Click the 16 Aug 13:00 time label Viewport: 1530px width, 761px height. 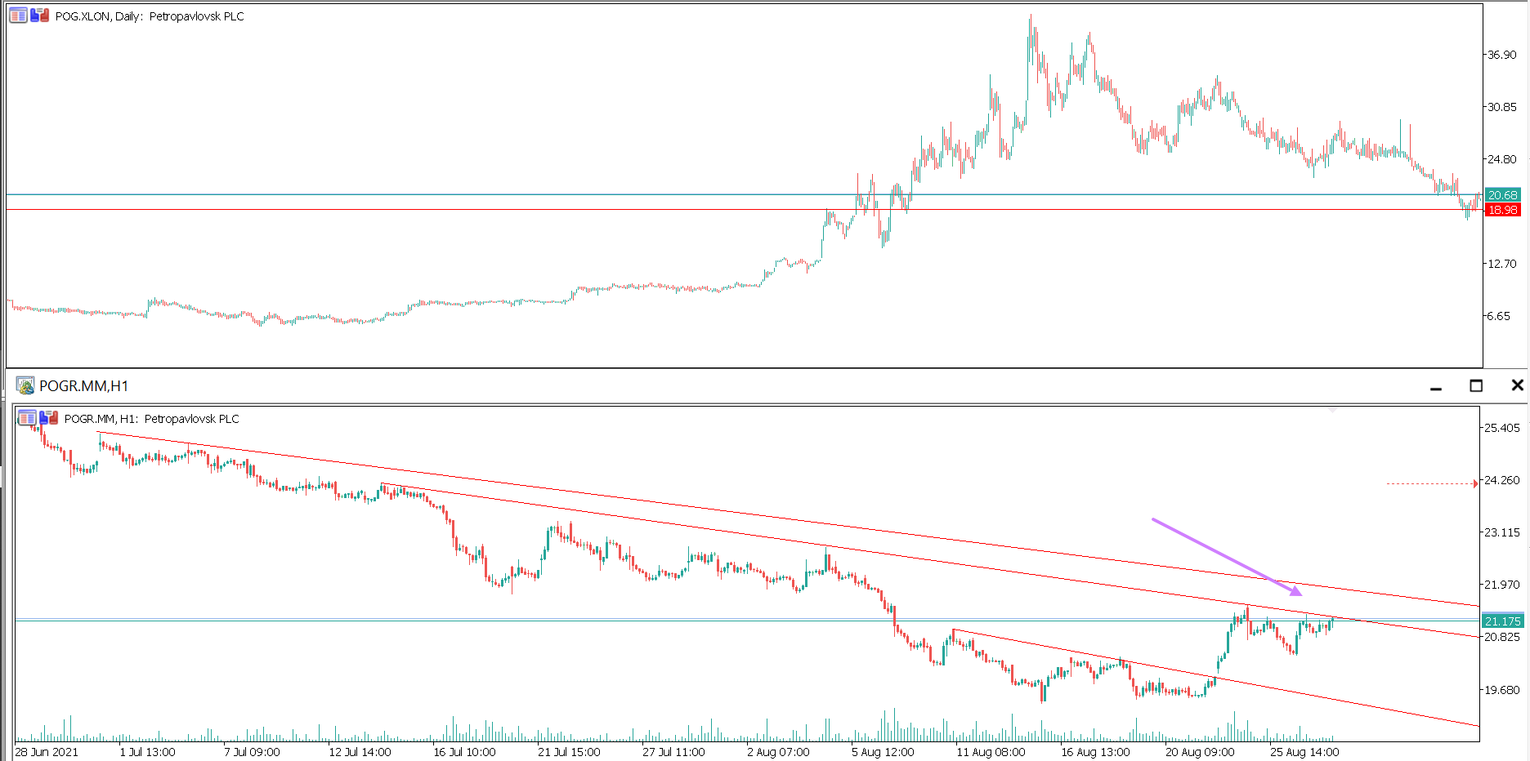pyautogui.click(x=1095, y=752)
